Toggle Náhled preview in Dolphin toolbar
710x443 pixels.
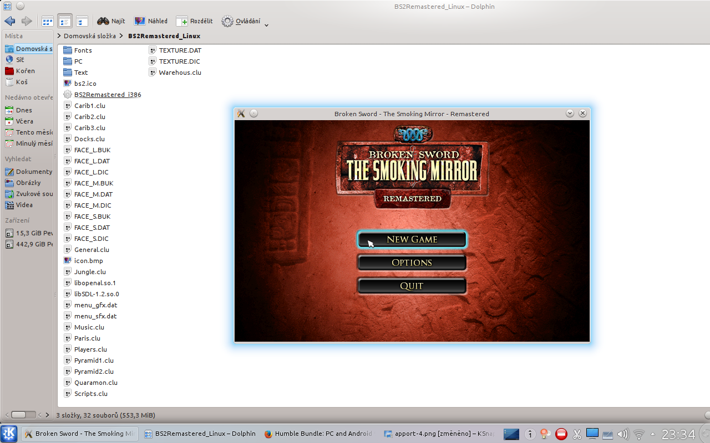click(151, 21)
